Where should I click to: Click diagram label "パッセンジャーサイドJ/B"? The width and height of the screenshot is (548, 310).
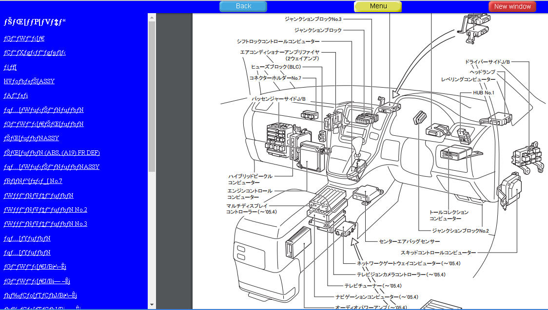278,99
